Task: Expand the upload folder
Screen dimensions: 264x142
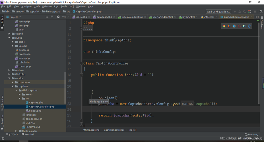Action: pyautogui.click(x=13, y=46)
